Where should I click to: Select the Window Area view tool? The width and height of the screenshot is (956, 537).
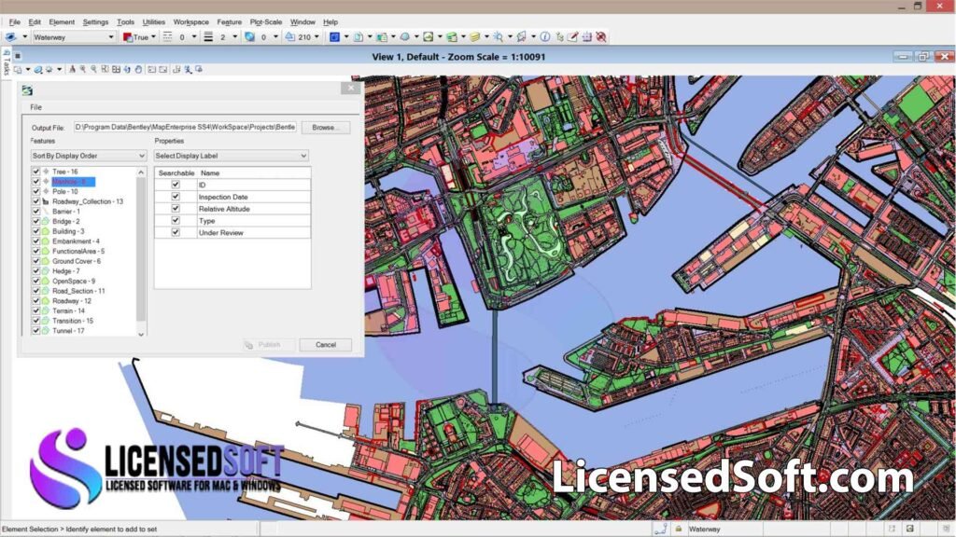105,69
